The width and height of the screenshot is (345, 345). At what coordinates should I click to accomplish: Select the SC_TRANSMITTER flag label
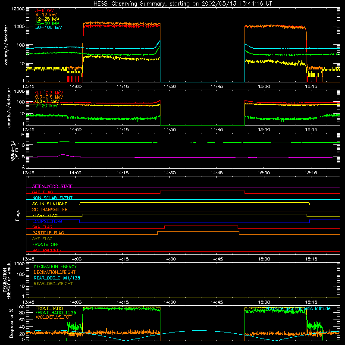point(50,210)
